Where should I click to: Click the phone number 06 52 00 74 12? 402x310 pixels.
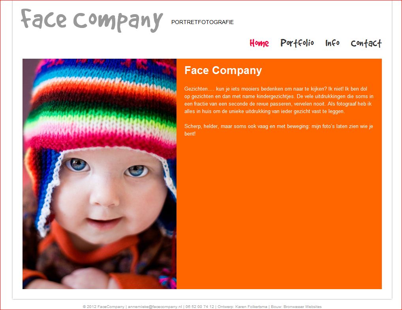200,307
